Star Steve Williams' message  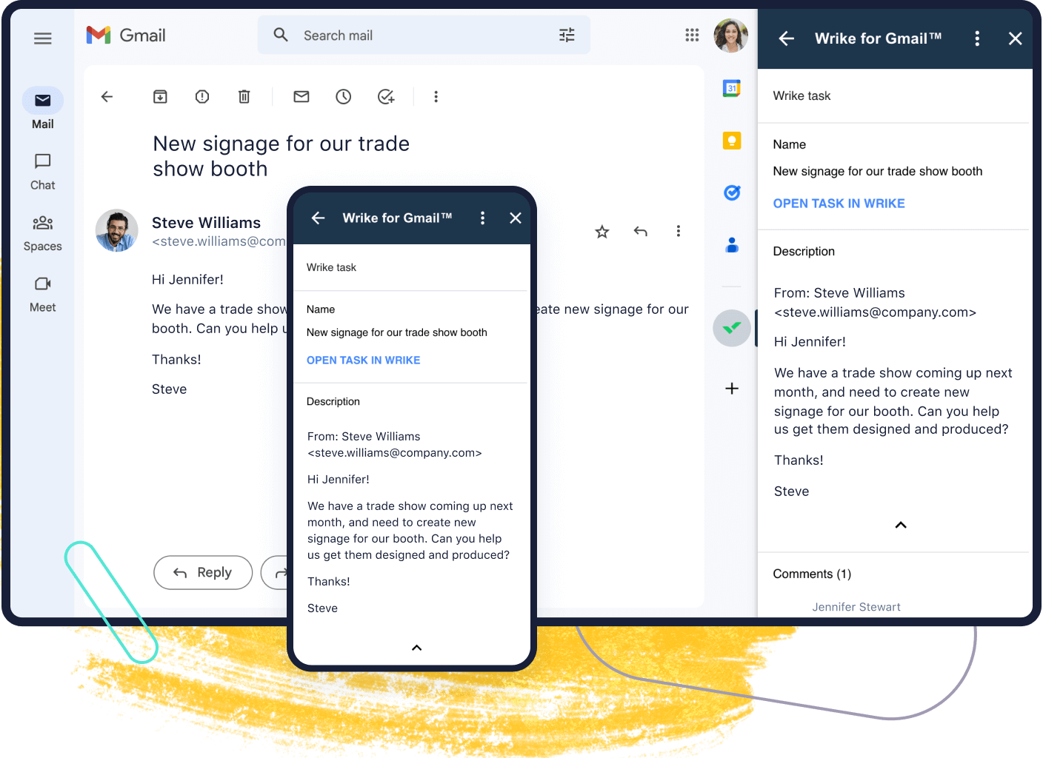point(602,232)
